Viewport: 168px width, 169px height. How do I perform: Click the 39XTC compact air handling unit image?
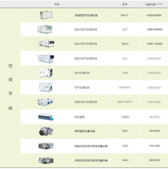[46, 15]
